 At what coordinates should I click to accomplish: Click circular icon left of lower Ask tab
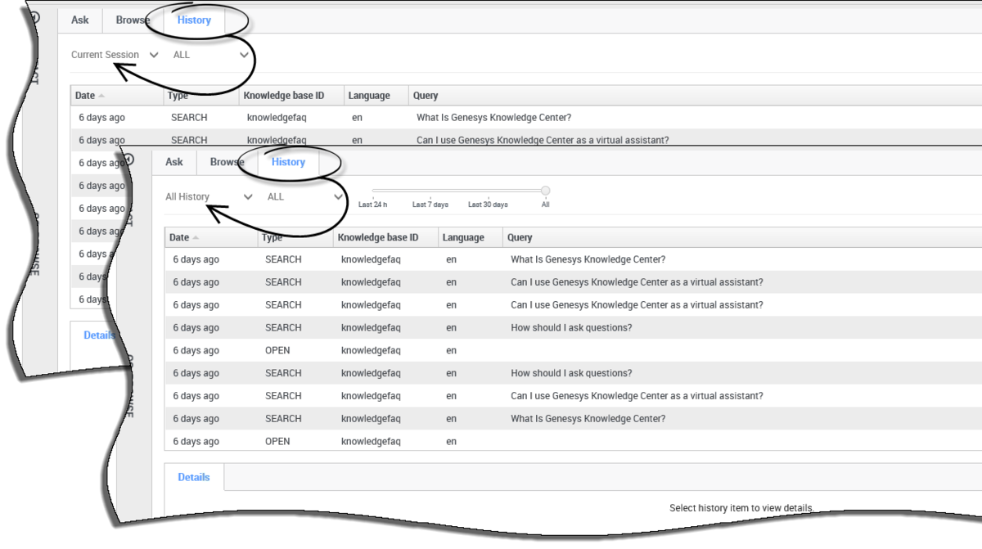pyautogui.click(x=128, y=160)
